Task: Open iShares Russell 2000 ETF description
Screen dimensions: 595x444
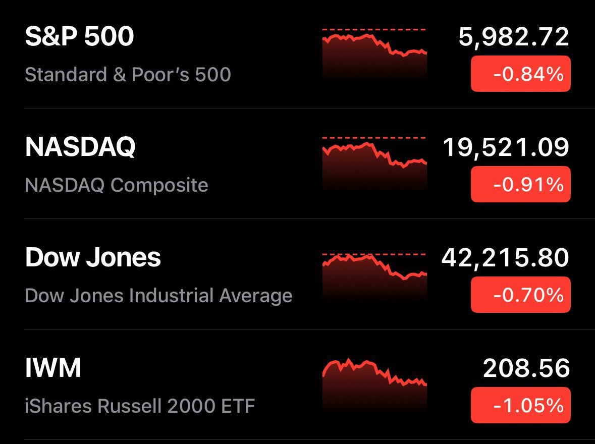Action: pos(140,406)
